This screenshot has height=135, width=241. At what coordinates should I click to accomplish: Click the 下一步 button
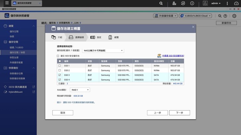pyautogui.click(x=179, y=113)
